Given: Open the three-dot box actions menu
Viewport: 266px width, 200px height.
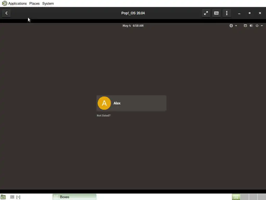Looking at the screenshot, I should 227,13.
